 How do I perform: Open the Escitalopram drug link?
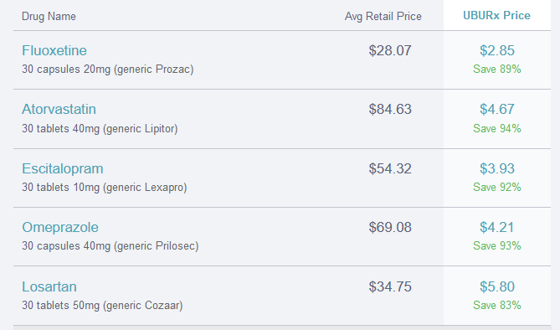pos(63,168)
